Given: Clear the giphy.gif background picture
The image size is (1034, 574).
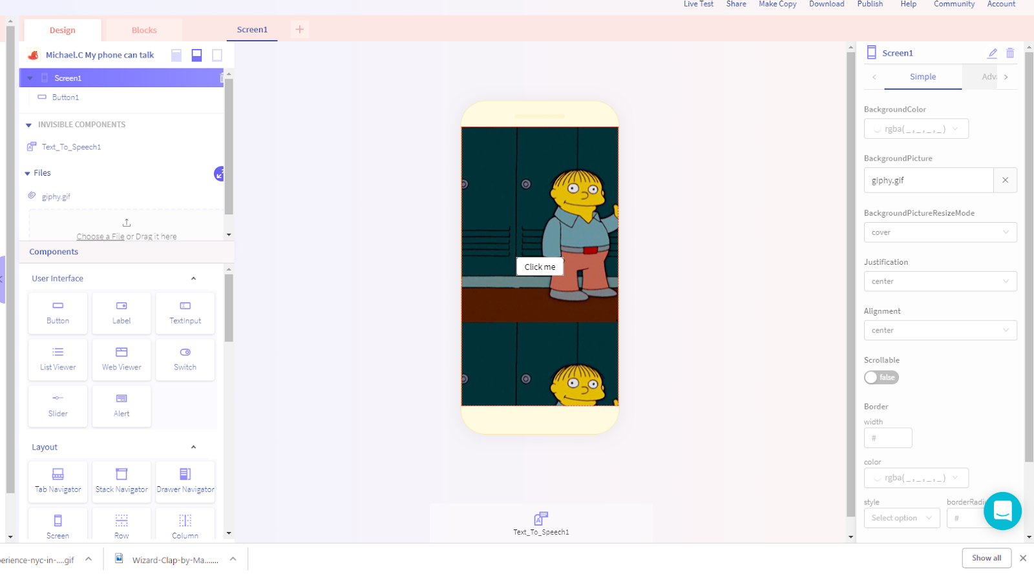Looking at the screenshot, I should [x=1005, y=180].
